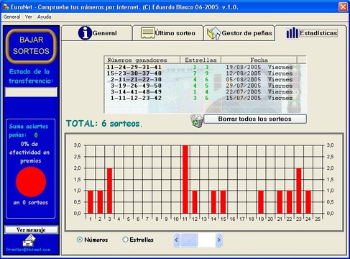Open the General menu
Viewport: 350px width, 259px height.
pos(11,17)
